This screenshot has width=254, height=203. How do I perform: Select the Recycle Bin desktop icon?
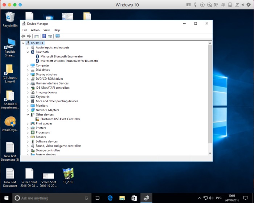click(x=10, y=20)
